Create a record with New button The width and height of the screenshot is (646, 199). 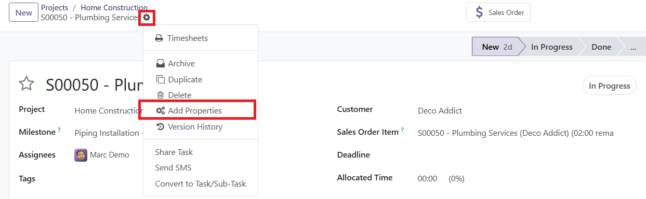tap(24, 12)
